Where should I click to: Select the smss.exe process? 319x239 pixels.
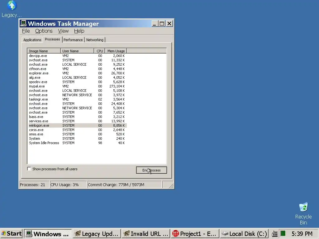(x=77, y=134)
